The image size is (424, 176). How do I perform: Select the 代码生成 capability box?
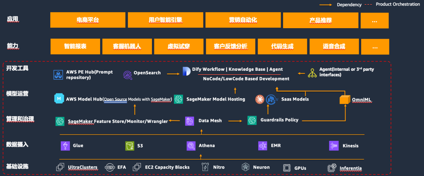[x=282, y=47]
